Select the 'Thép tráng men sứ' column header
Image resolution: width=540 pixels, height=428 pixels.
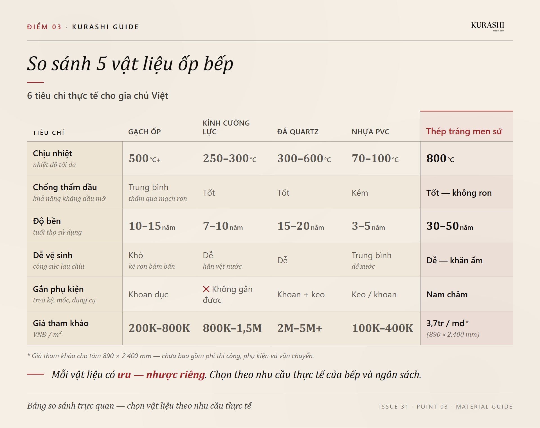pos(464,131)
